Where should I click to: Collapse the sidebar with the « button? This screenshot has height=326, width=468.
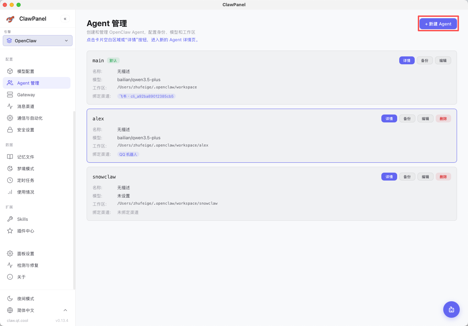(65, 19)
